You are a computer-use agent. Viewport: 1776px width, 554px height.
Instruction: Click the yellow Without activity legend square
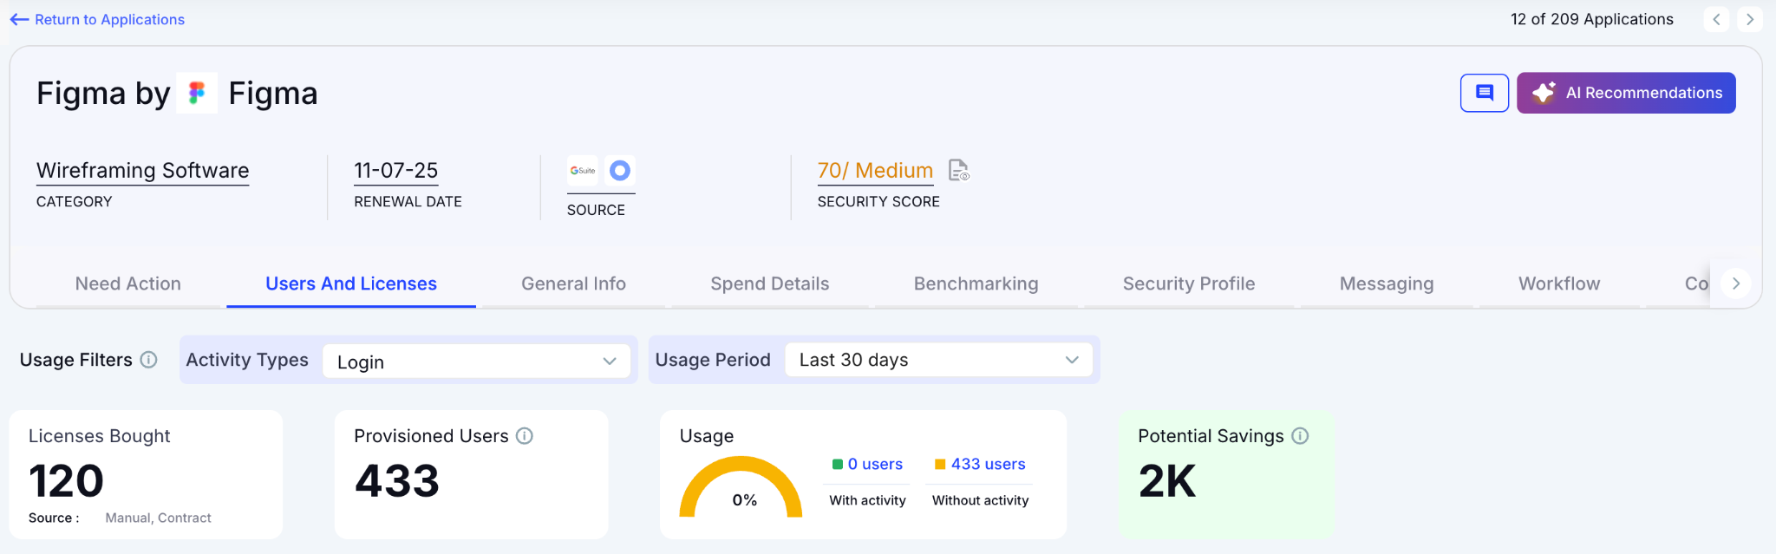(x=940, y=464)
